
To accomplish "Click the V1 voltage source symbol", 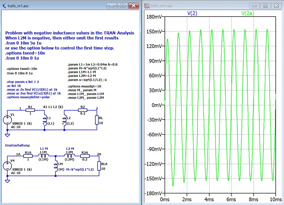I will point(7,120).
